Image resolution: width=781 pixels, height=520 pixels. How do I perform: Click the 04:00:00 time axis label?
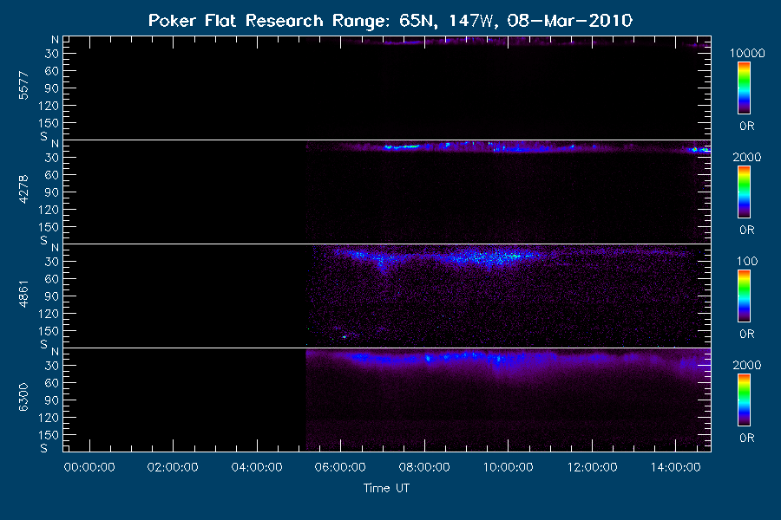click(257, 467)
